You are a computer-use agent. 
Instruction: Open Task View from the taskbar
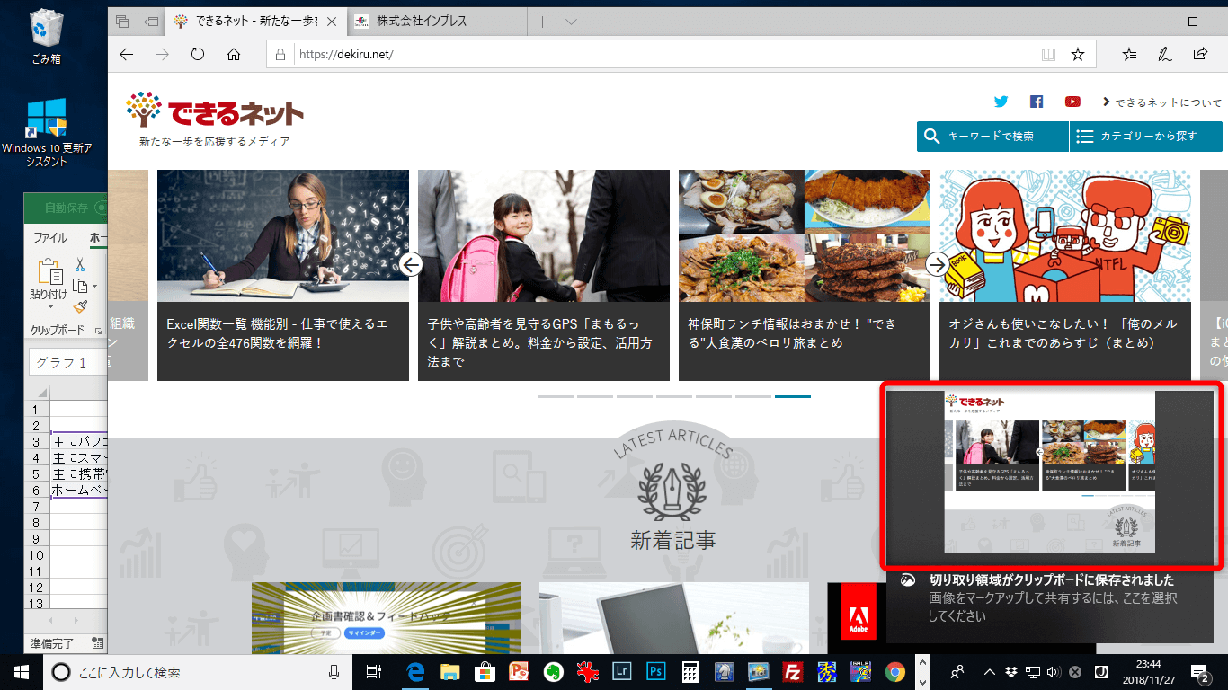[374, 671]
